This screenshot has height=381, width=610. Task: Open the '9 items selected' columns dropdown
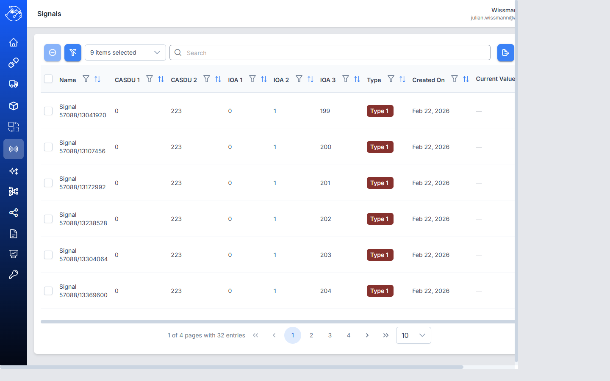(125, 52)
